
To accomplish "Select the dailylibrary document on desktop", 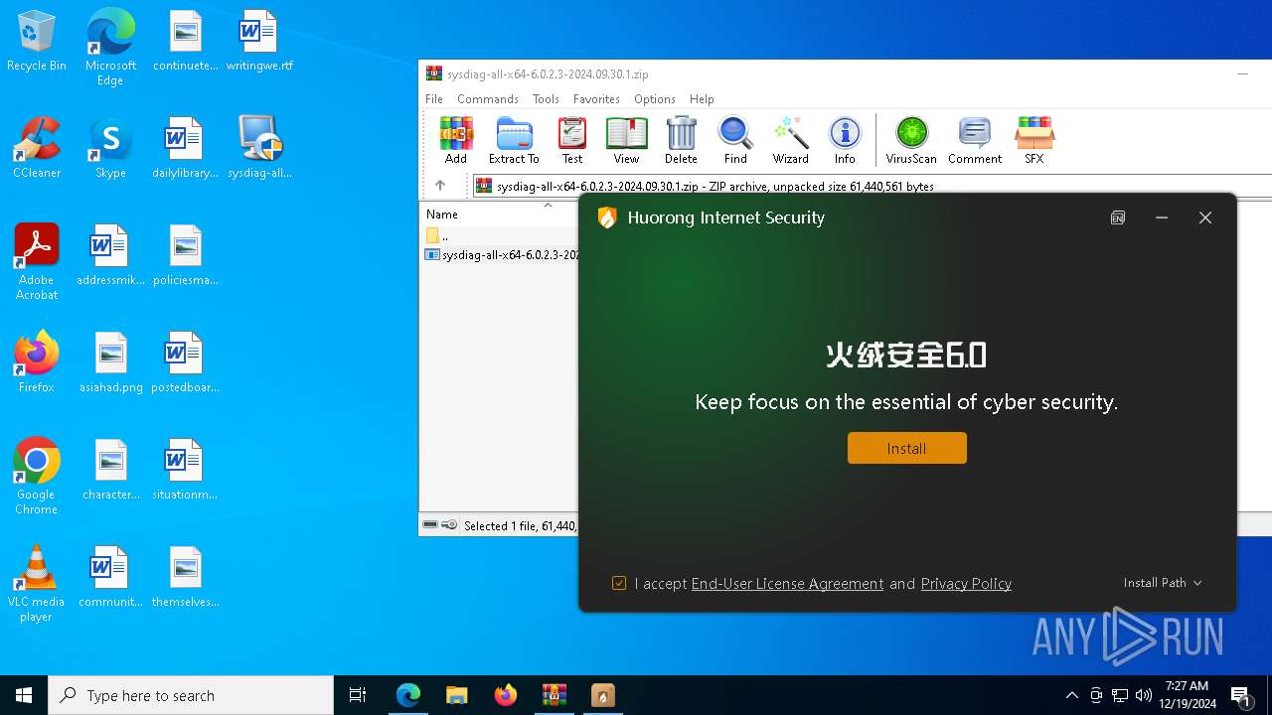I will (185, 148).
